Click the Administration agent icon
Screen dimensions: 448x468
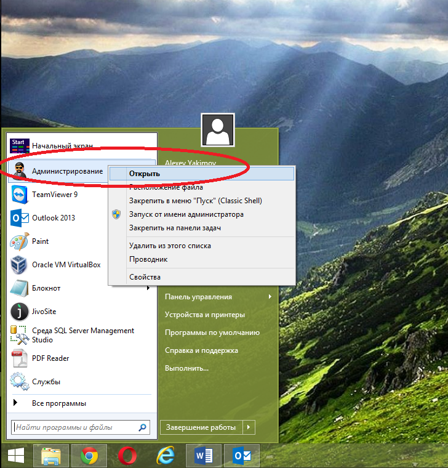click(x=20, y=171)
